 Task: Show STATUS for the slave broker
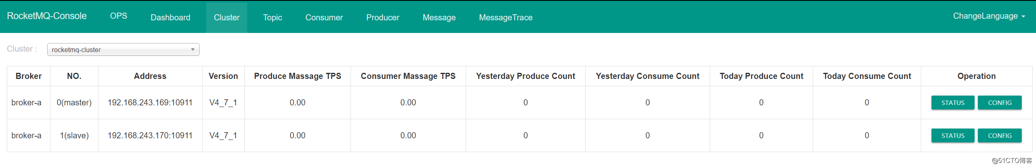coord(953,135)
